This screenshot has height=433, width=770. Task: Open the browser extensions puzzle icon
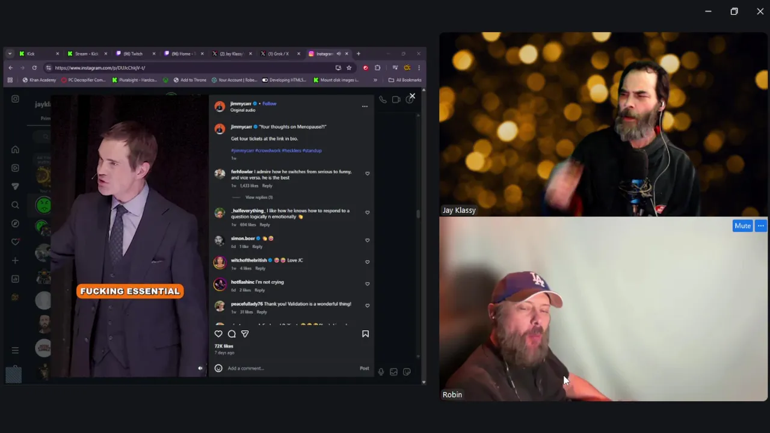377,67
